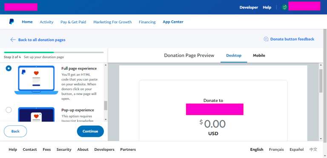Click the Pop-up experience illustration
Viewport: 327px width, 158px height.
point(36,114)
